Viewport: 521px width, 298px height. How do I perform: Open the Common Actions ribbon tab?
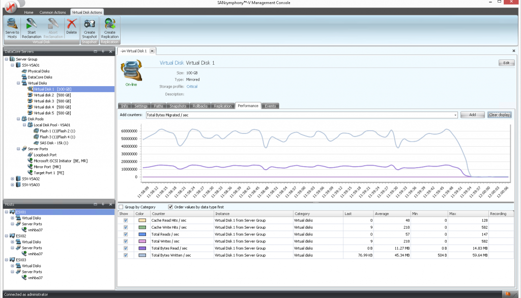tap(53, 11)
